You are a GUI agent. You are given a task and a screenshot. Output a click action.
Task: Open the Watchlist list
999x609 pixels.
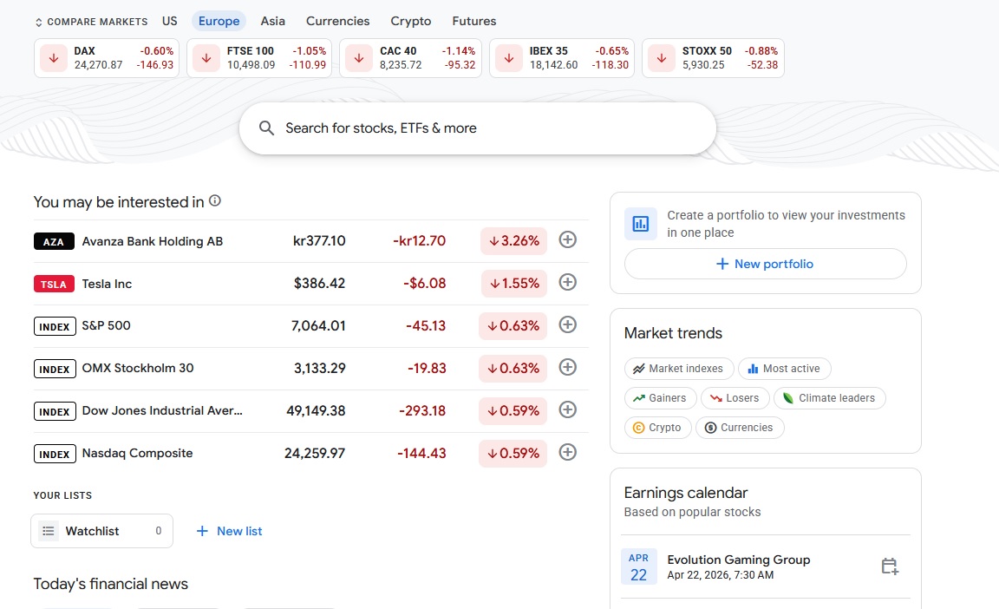pyautogui.click(x=101, y=531)
